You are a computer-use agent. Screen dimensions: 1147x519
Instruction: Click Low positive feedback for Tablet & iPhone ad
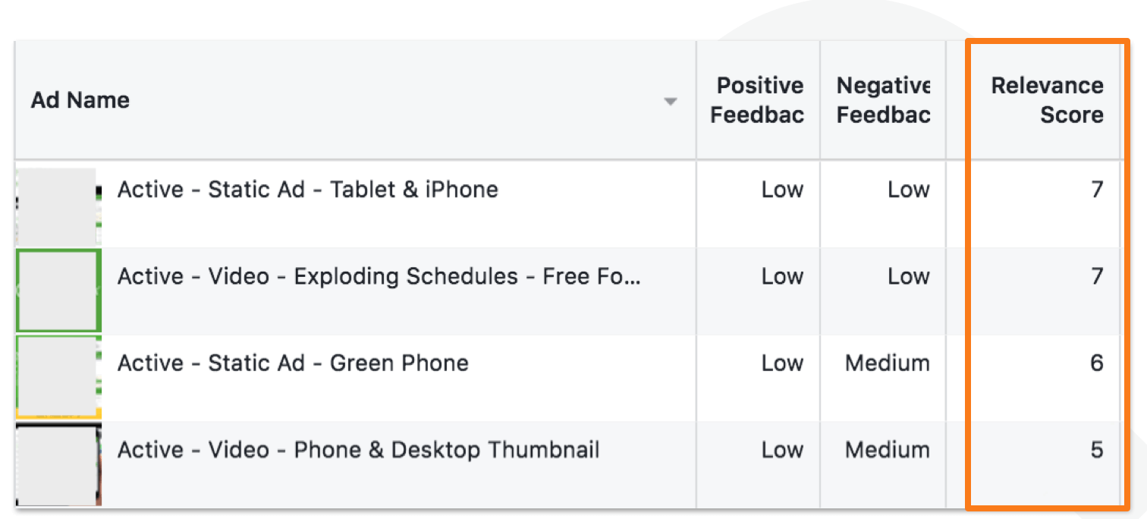tap(782, 190)
